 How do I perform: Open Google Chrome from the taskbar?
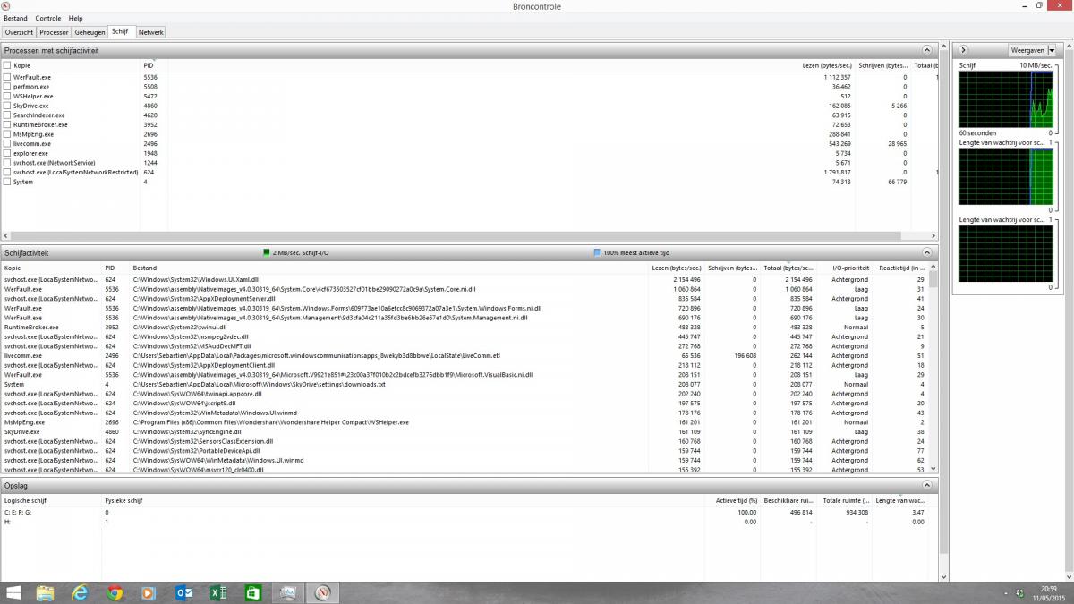click(x=115, y=592)
